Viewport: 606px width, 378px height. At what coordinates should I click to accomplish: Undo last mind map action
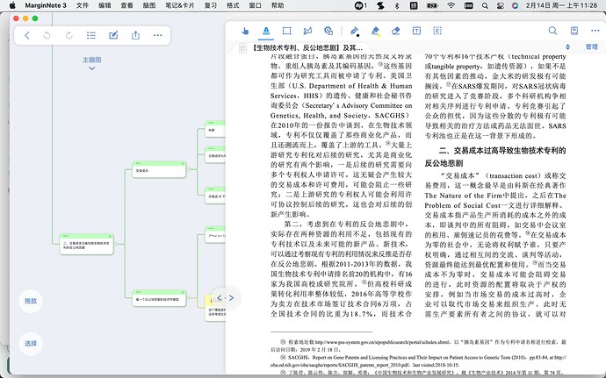click(47, 36)
